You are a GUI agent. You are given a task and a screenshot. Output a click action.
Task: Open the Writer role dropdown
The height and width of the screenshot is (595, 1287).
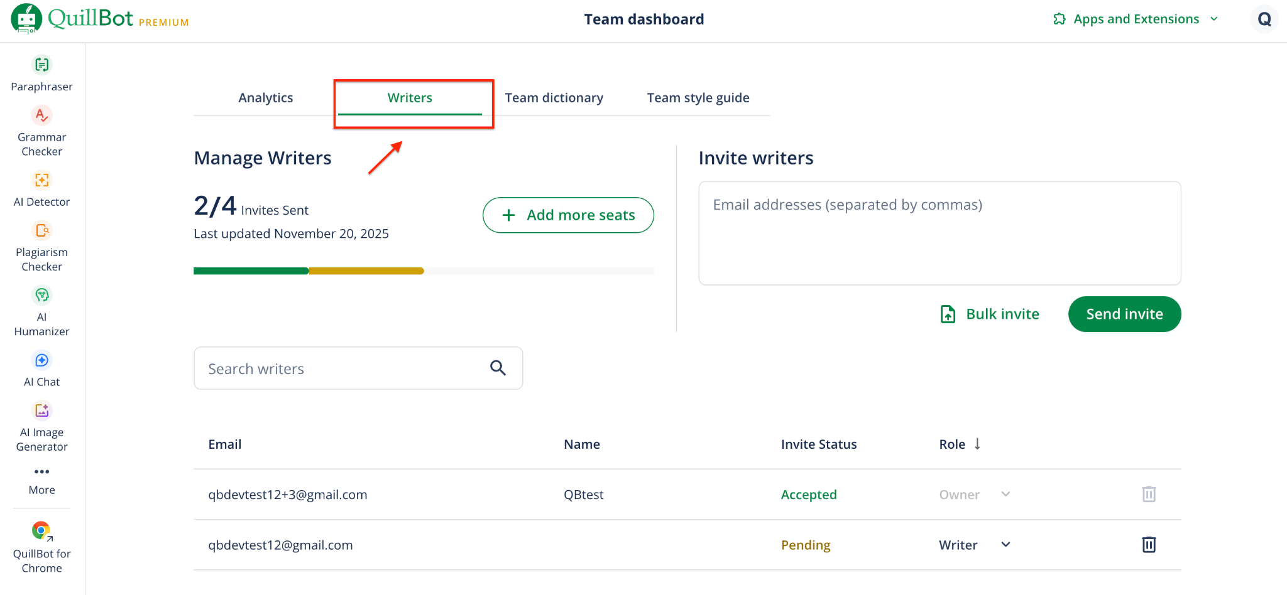[x=1005, y=545]
